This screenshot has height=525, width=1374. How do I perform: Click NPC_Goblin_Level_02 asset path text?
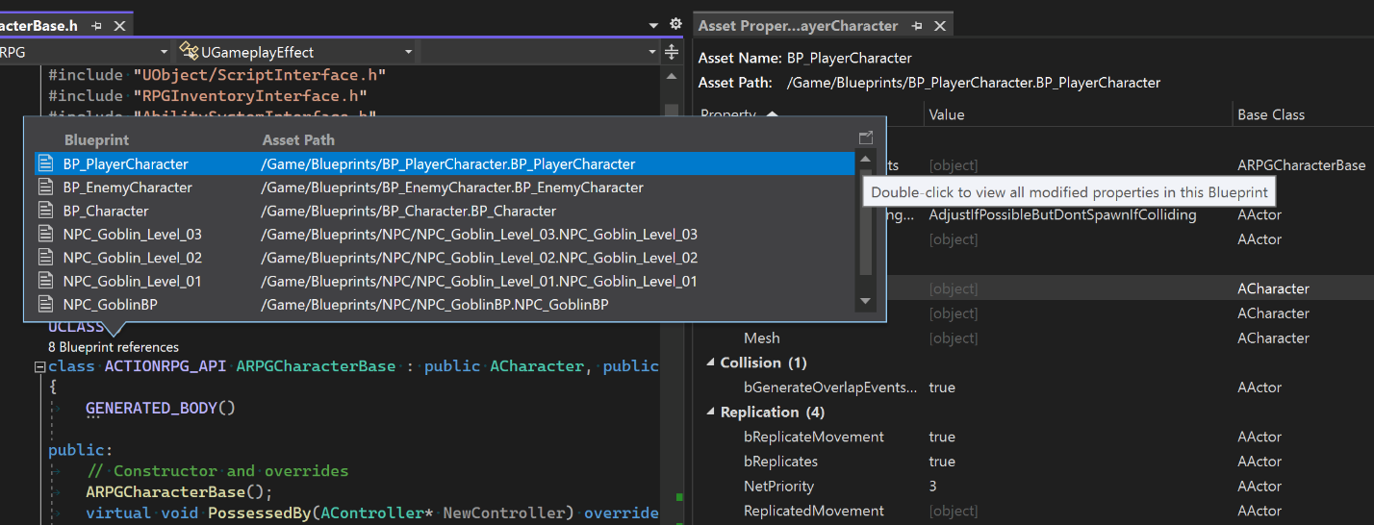[x=479, y=258]
